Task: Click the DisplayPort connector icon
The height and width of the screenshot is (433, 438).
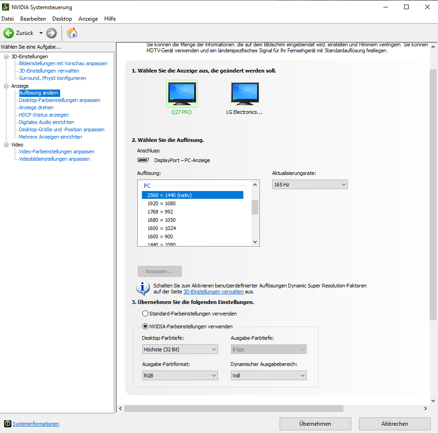Action: pyautogui.click(x=143, y=160)
